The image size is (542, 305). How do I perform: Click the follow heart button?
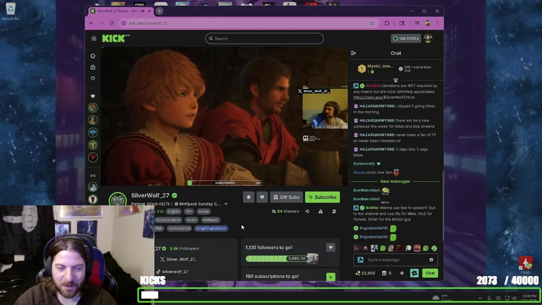262,197
